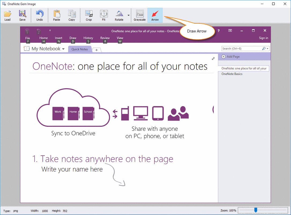Click OneNote undo arrow icon
Screen dimensions: 291x215
coord(39,31)
